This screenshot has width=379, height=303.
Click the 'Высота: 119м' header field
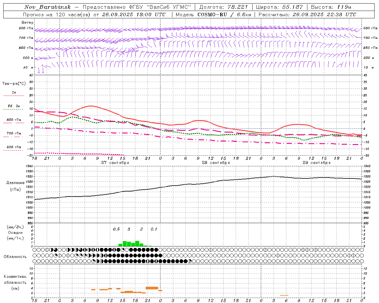[x=331, y=7]
